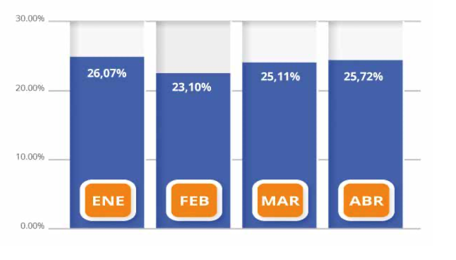Viewport: 456px width, 260px height.
Task: Click the gray area above the 26,07% bar
Action: (107, 39)
